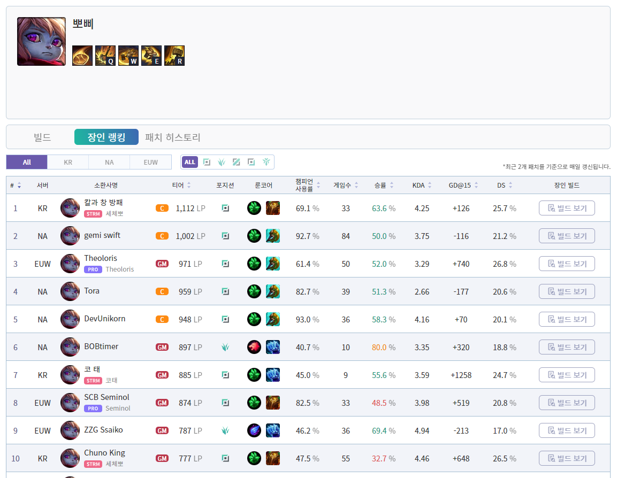Screen dimensions: 617x478
Task: View build for 코 태
Action: tap(567, 375)
